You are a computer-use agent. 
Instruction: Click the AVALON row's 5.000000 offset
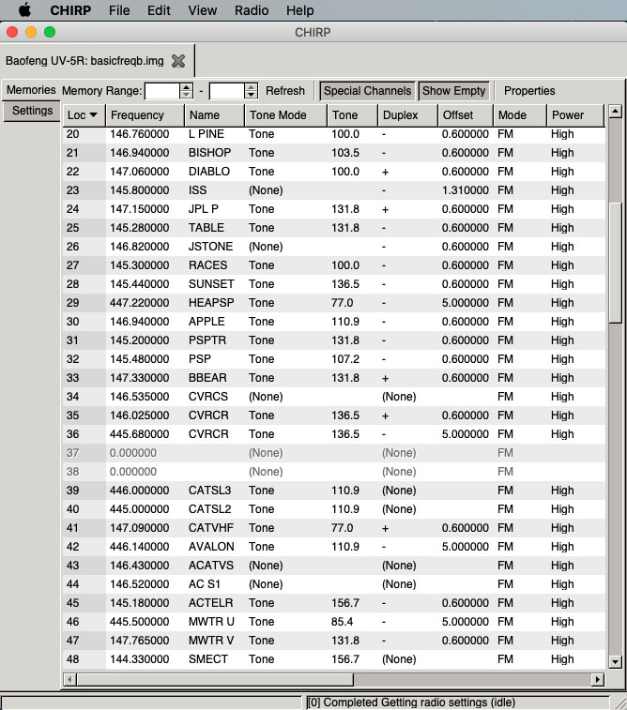click(x=466, y=547)
